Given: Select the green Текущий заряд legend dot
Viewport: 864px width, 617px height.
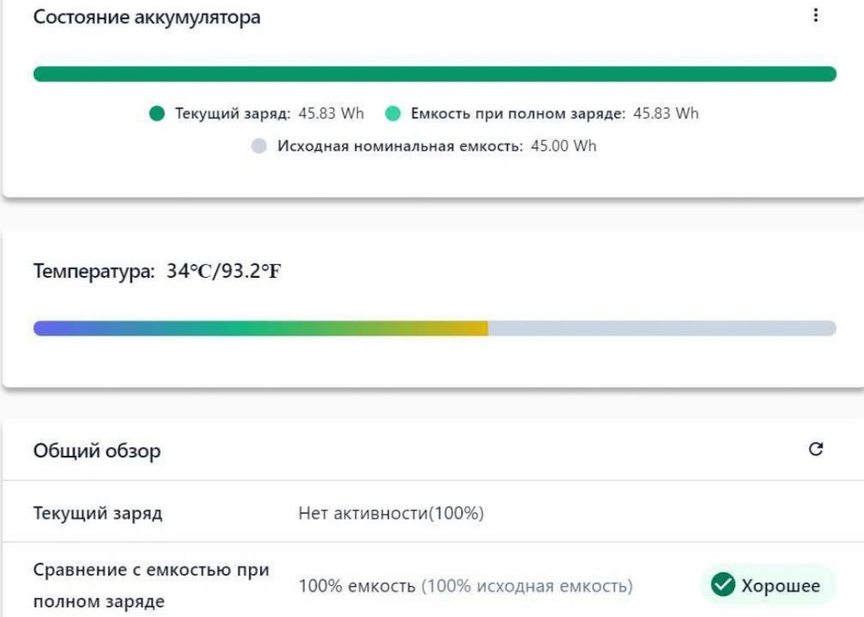Looking at the screenshot, I should tap(157, 111).
